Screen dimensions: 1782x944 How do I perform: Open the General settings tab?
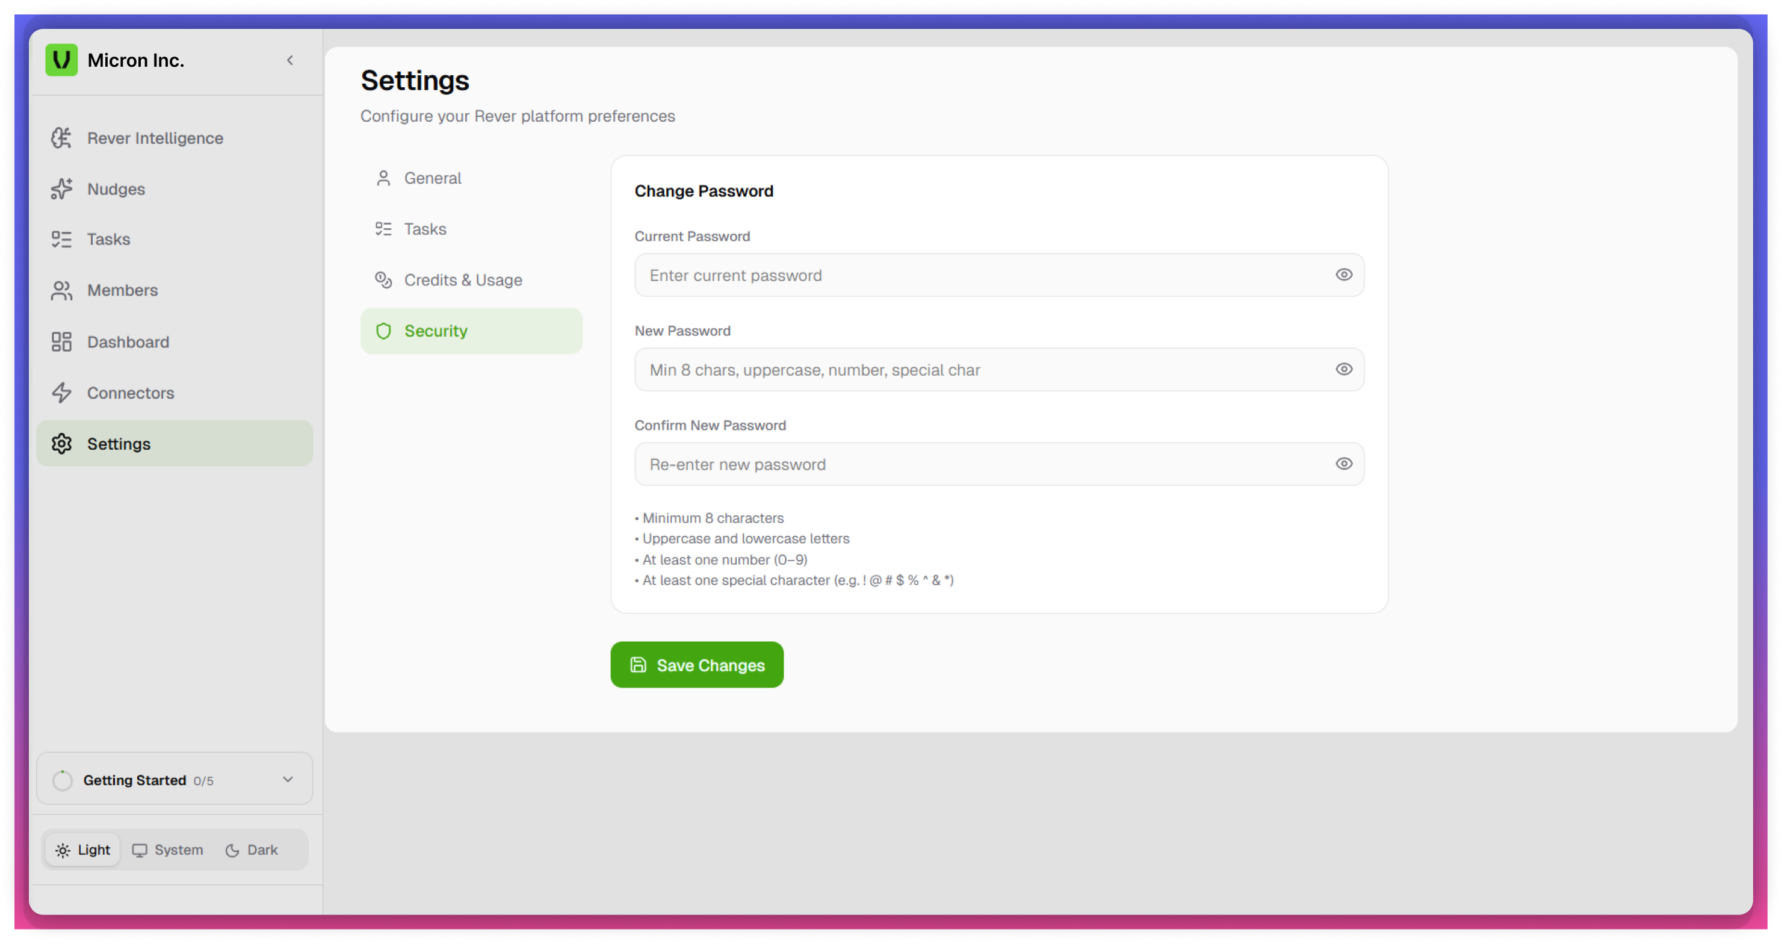click(432, 179)
